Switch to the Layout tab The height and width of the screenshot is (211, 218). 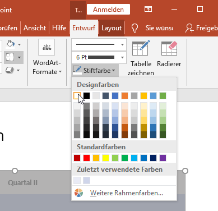[x=112, y=28]
